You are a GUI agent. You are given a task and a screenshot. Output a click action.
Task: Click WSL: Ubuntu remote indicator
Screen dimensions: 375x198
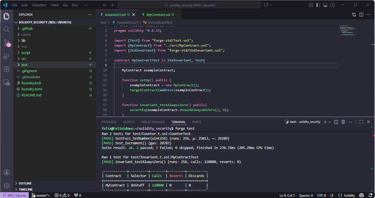[x=14, y=195]
